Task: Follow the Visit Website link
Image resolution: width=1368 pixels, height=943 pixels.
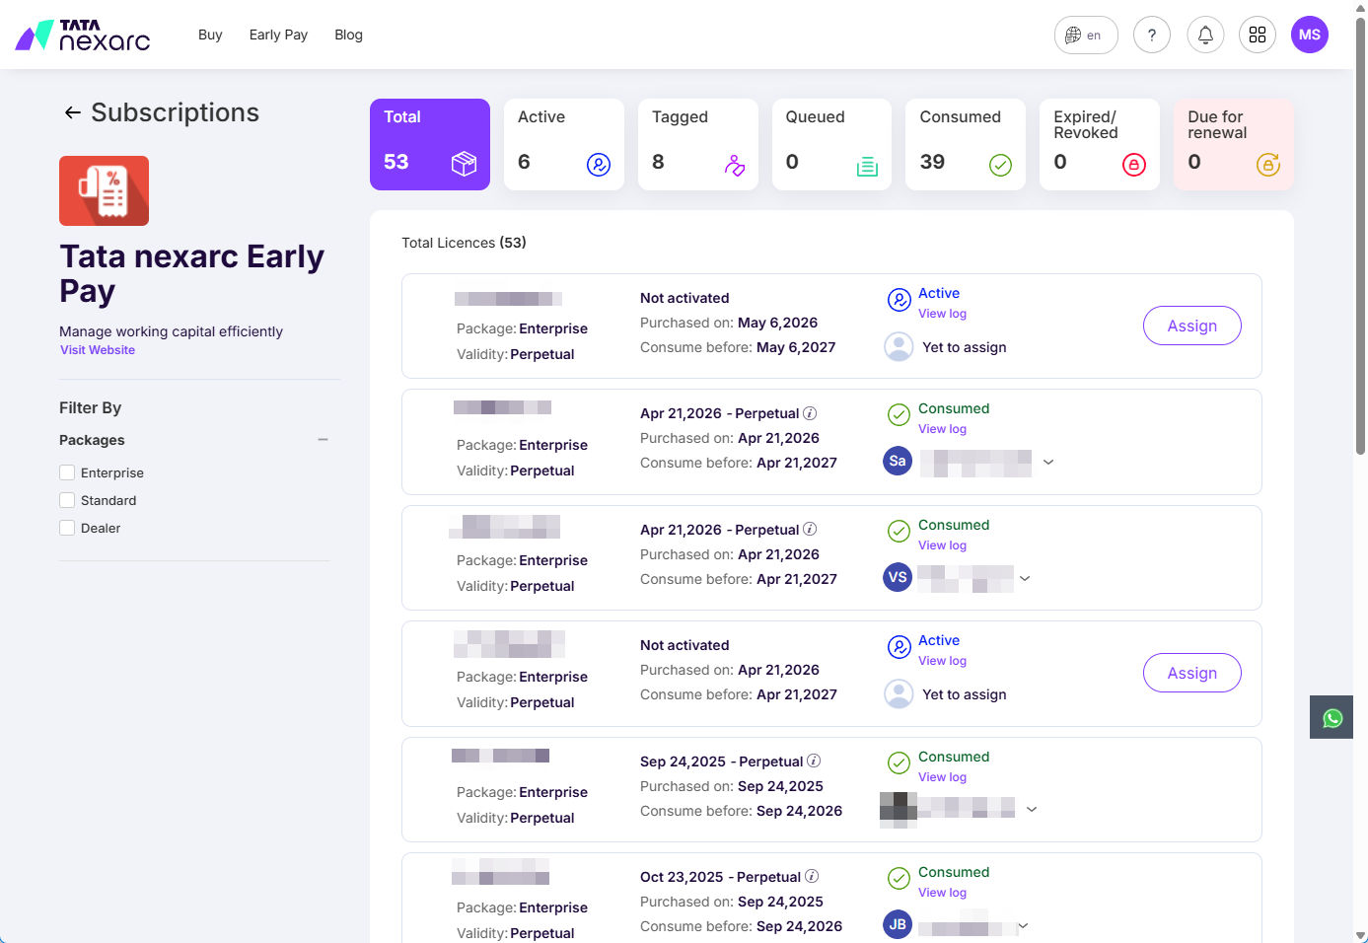Action: (x=98, y=350)
